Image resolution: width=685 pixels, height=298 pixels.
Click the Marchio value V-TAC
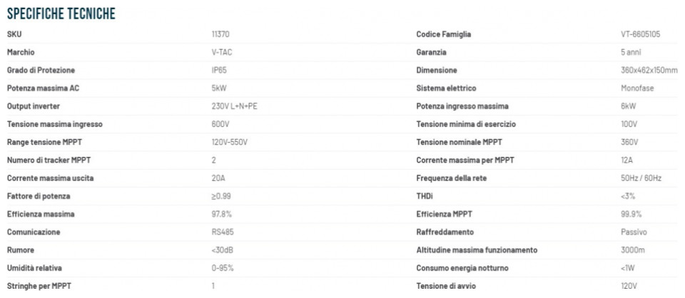tap(222, 52)
